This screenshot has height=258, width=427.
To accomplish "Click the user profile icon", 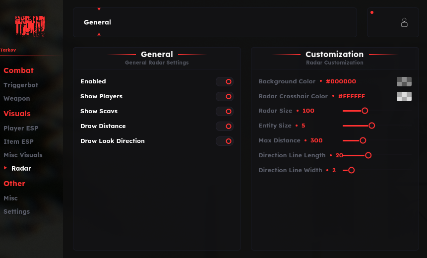I will coord(404,22).
